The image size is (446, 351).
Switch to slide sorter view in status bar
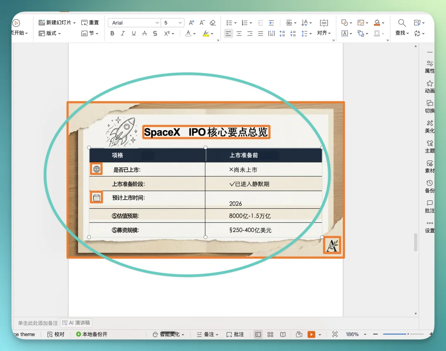[x=270, y=334]
